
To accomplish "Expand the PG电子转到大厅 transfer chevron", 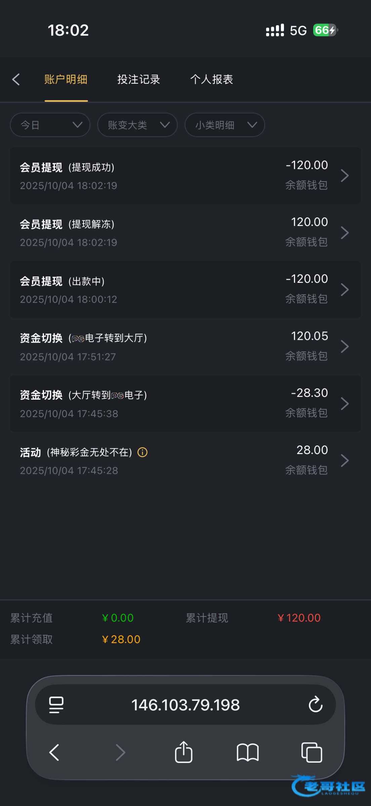I will 345,346.
